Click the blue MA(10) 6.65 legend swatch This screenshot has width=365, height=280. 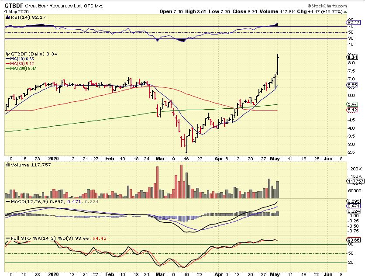8,59
